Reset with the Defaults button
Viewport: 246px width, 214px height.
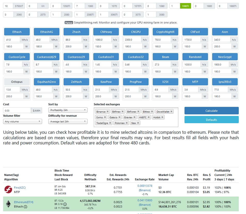click(x=211, y=120)
